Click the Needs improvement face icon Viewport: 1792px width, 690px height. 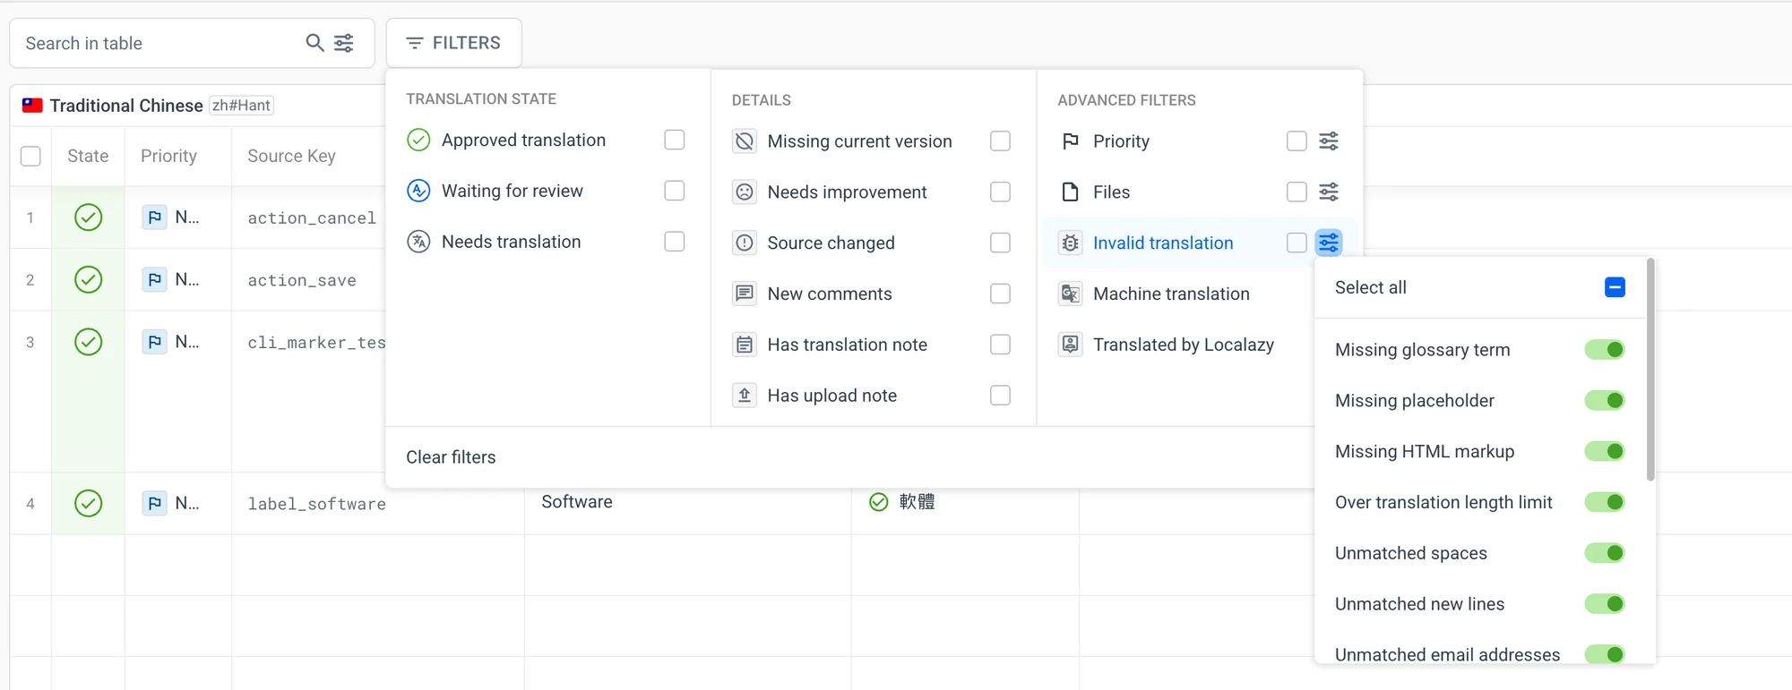pyautogui.click(x=745, y=192)
